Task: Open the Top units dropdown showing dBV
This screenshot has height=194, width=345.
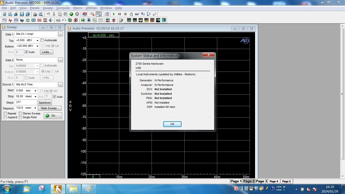Action: [37, 40]
